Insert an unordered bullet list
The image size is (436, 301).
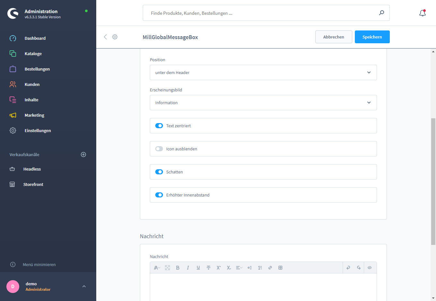click(250, 268)
